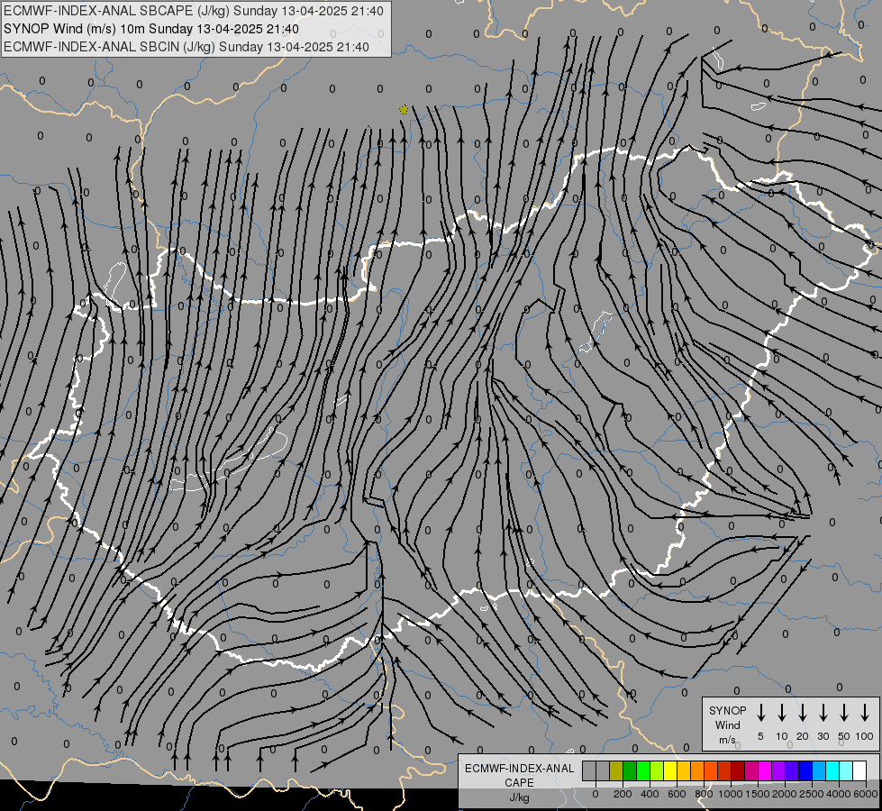Select the pale cyan CAPE swatch right of 4000
Image resolution: width=882 pixels, height=811 pixels.
point(845,770)
